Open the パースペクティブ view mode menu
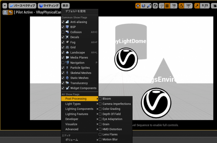217x143 pixels. (23, 6)
